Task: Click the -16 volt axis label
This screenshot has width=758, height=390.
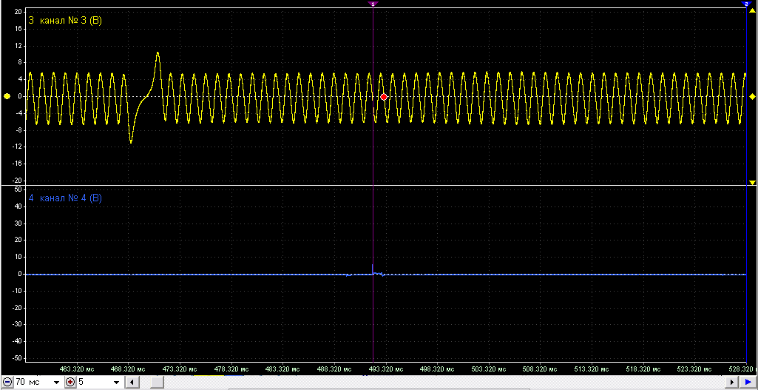Action: (x=17, y=164)
